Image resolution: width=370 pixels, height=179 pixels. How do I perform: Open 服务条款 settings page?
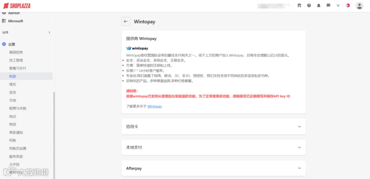coord(16,156)
